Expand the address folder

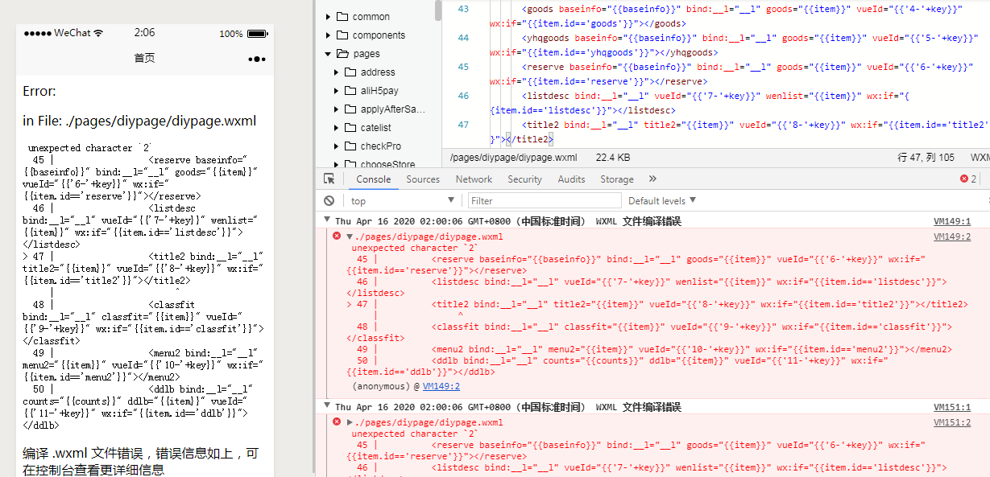click(337, 72)
